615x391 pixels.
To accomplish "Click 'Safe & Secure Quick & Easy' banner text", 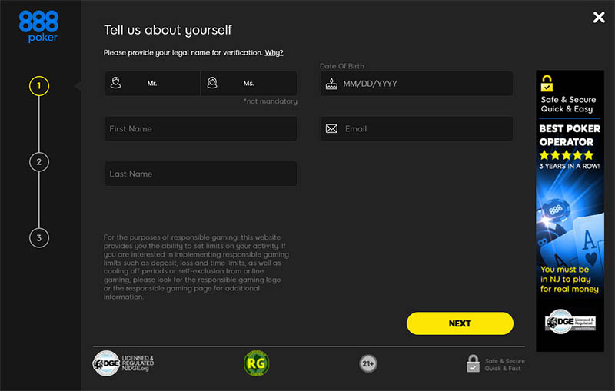I will 568,104.
